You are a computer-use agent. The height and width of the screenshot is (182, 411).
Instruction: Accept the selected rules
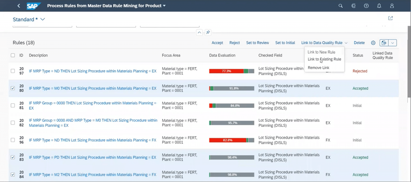[217, 43]
